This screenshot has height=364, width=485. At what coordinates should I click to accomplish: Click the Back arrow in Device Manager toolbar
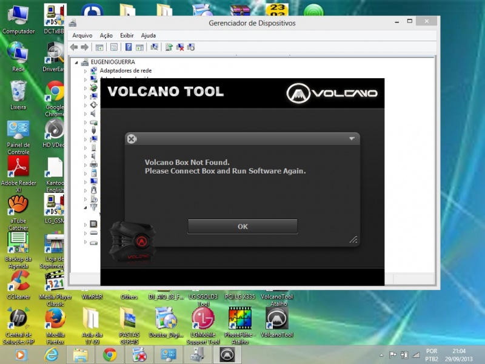click(x=73, y=47)
